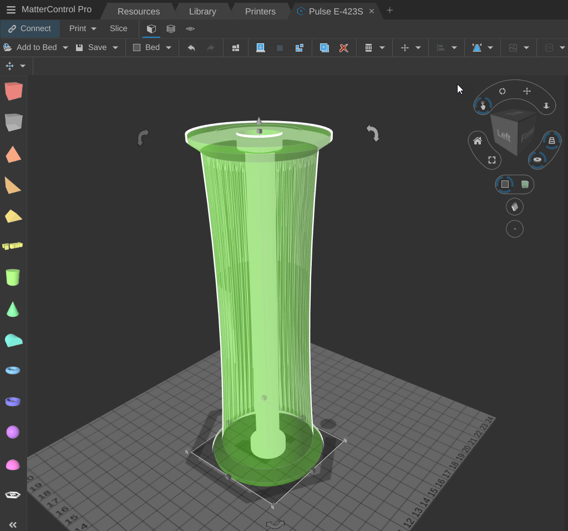568x531 pixels.
Task: Click the group objects icon
Action: (280, 48)
